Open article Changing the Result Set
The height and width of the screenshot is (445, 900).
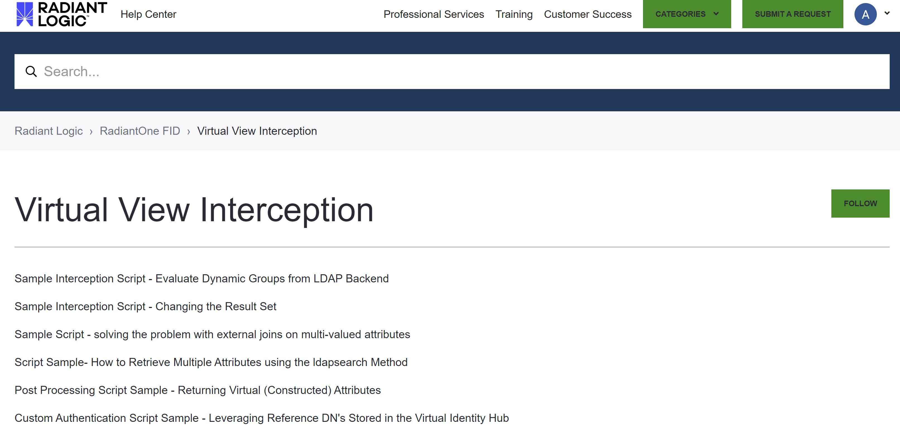(x=145, y=306)
